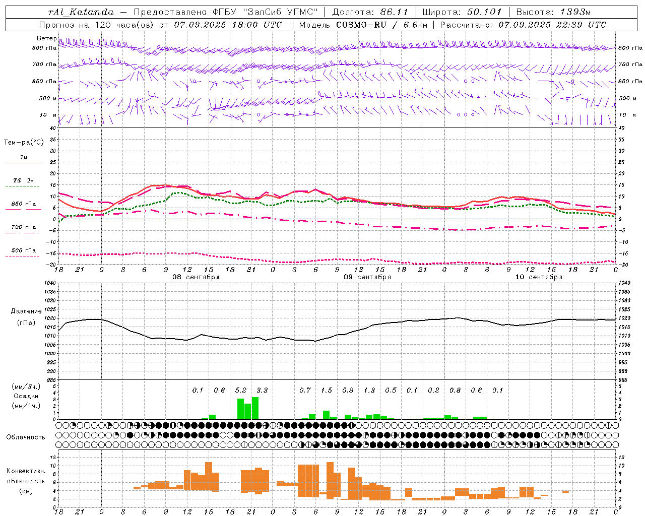
Task: Click the Ветер panel label
Action: 46,38
